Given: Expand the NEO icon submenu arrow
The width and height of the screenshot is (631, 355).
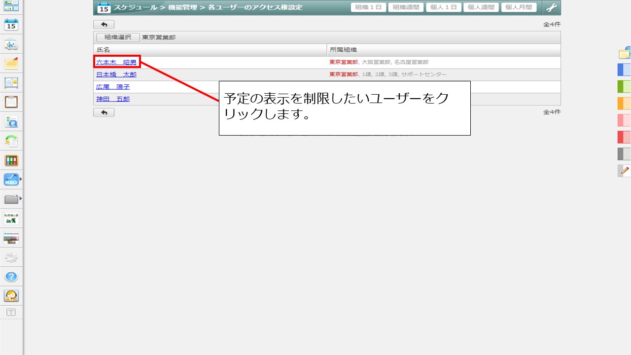Looking at the screenshot, I should click(x=21, y=179).
